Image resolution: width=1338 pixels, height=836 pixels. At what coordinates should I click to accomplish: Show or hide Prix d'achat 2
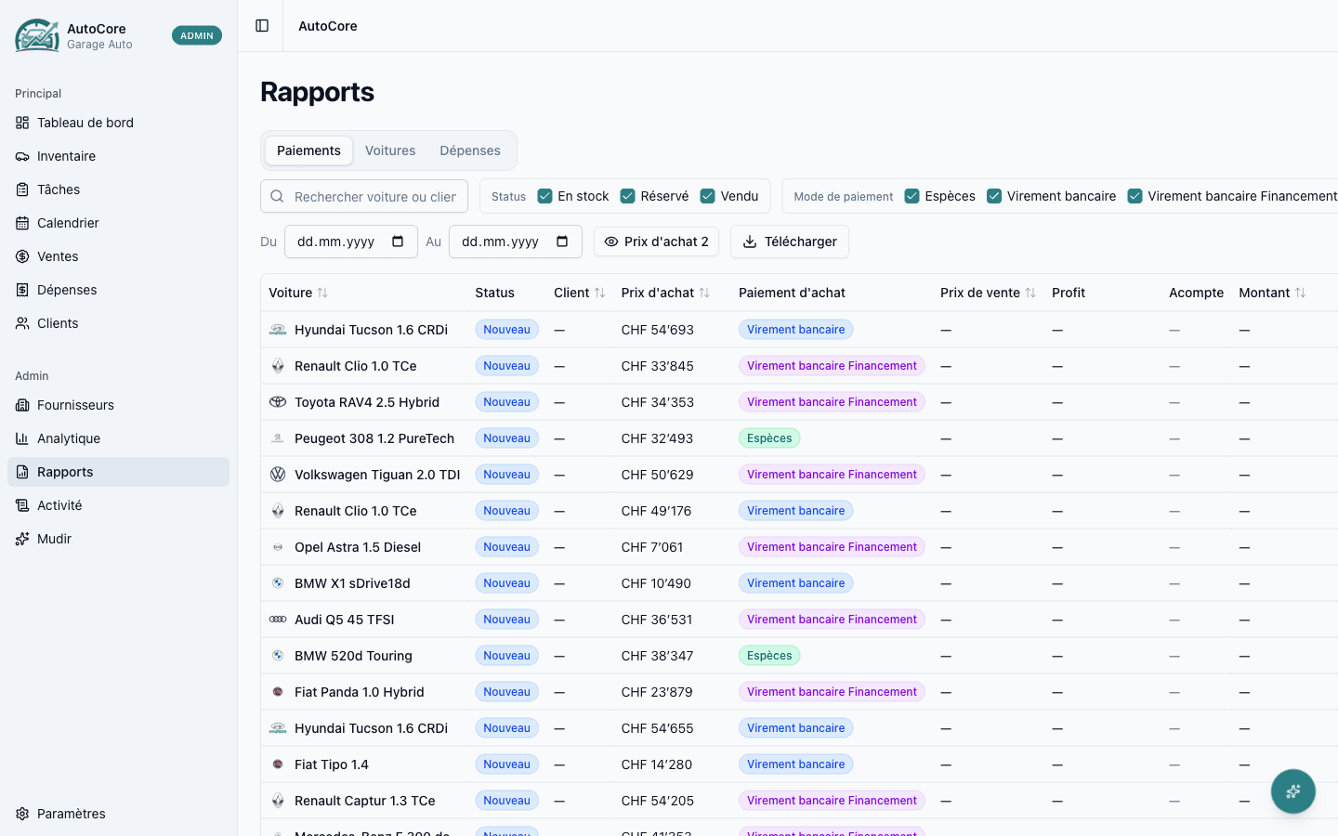pyautogui.click(x=657, y=242)
